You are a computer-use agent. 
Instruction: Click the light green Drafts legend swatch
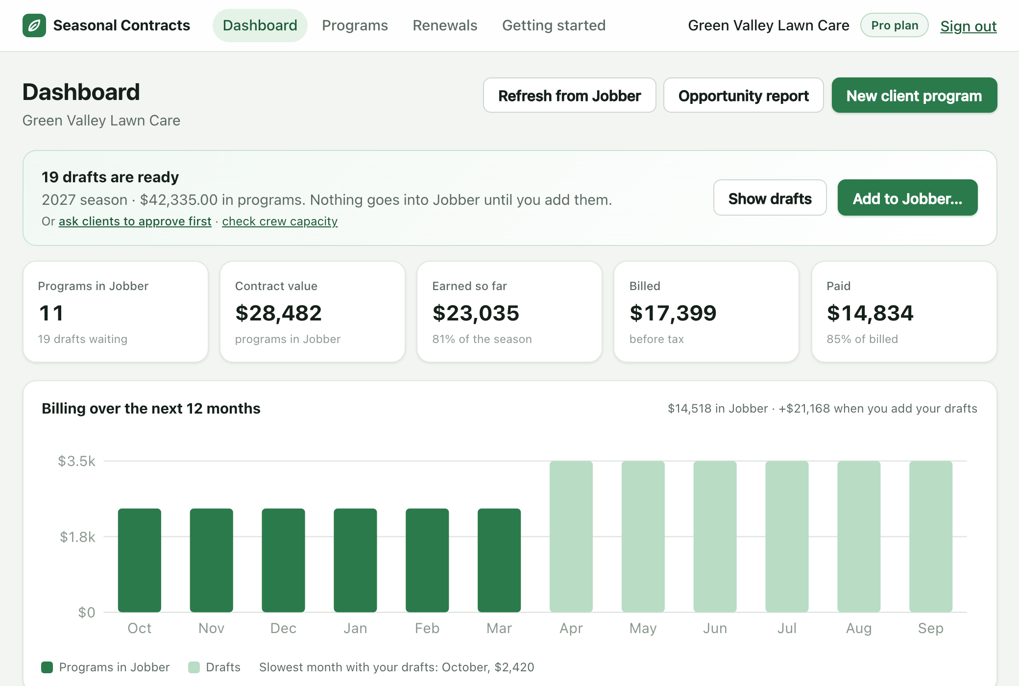click(194, 667)
